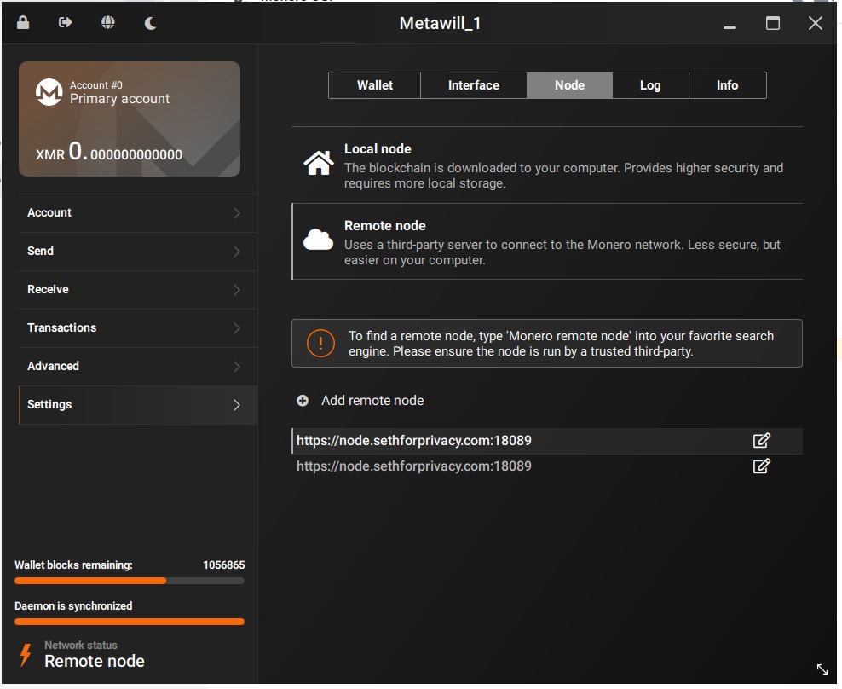This screenshot has width=842, height=689.
Task: Switch to the Wallet settings tab
Action: click(375, 85)
